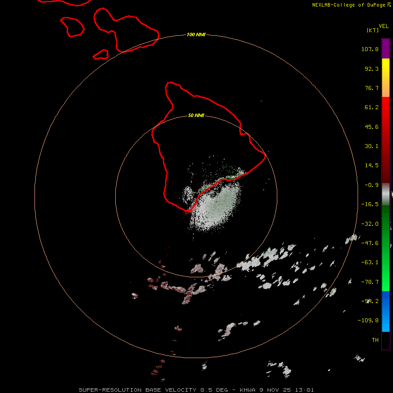Click the -109.8 legend value
The width and height of the screenshot is (393, 393).
coord(368,321)
